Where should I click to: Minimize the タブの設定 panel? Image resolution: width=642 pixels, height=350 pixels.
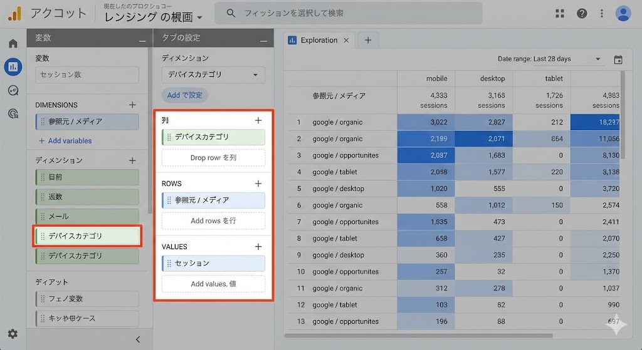pyautogui.click(x=263, y=41)
